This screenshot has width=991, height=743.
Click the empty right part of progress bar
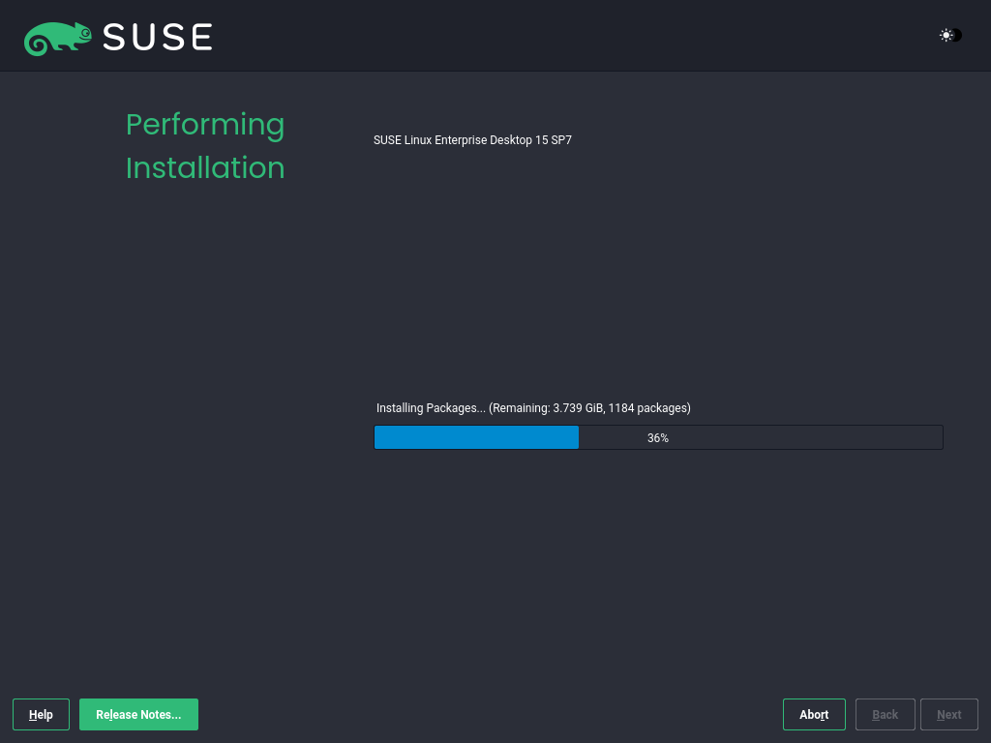point(803,437)
